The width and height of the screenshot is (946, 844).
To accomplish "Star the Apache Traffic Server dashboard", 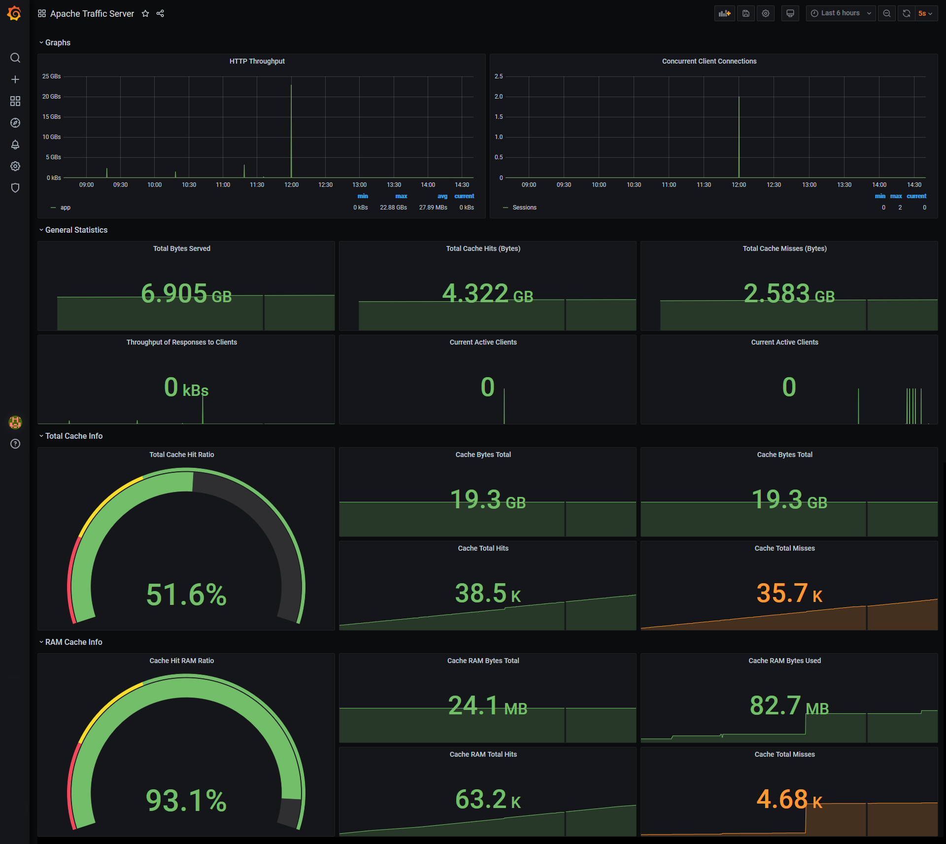I will click(145, 14).
